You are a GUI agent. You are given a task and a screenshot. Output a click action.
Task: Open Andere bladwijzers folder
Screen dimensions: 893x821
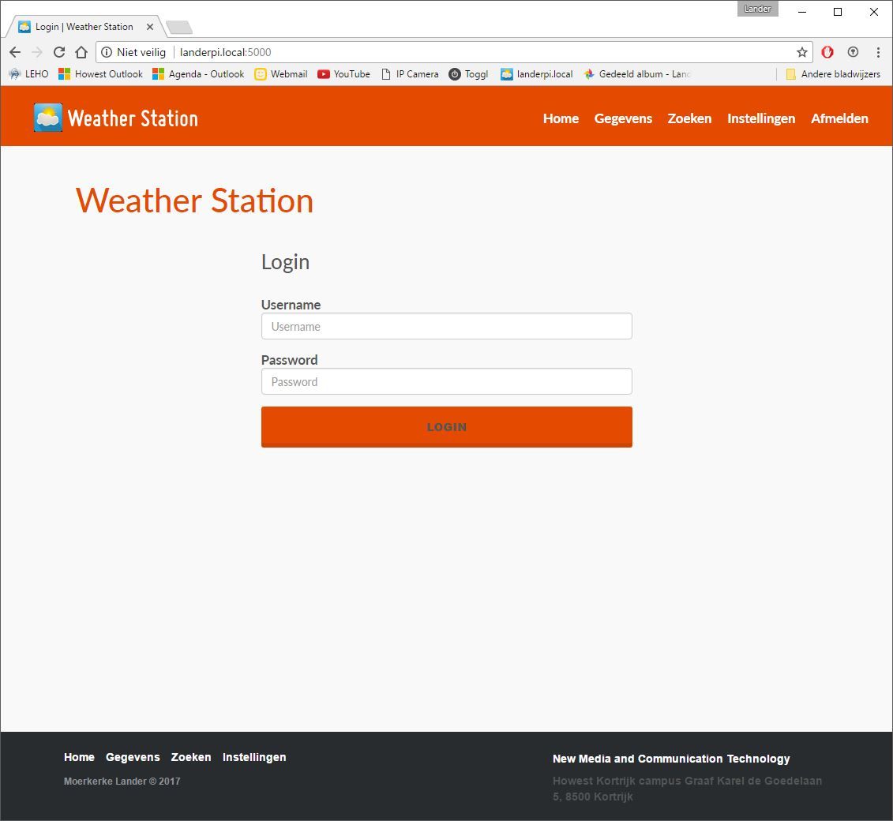[x=834, y=73]
